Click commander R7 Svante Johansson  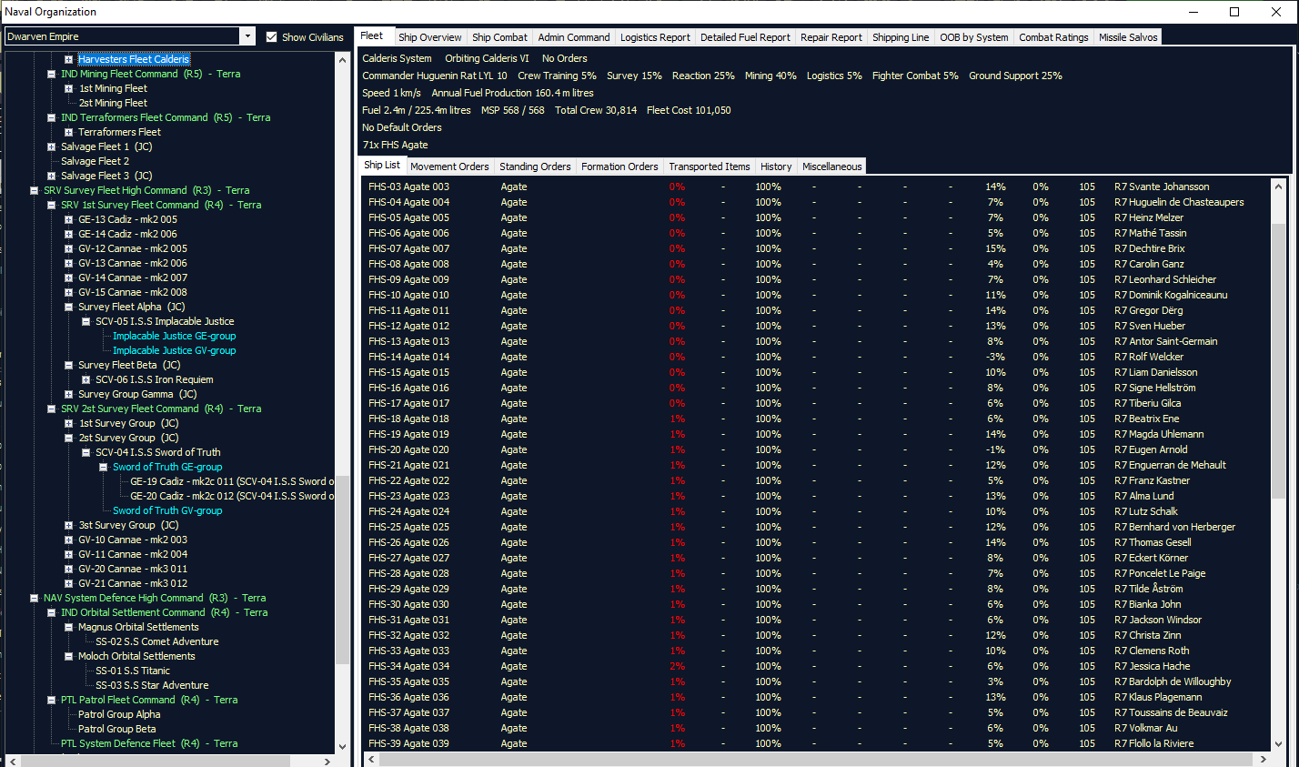pyautogui.click(x=1162, y=187)
